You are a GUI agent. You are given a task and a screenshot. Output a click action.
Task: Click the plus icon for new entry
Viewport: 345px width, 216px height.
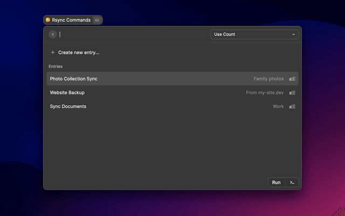tap(53, 52)
